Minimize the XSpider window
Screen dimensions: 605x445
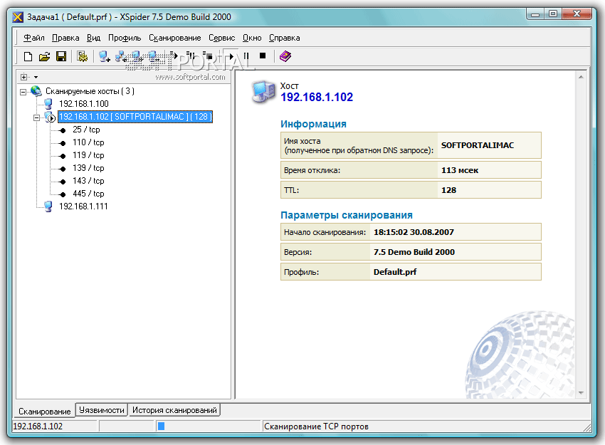(535, 14)
